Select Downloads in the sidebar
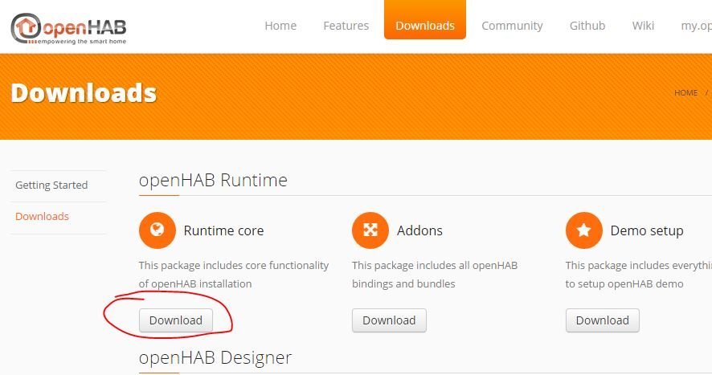Image resolution: width=712 pixels, height=375 pixels. pyautogui.click(x=43, y=217)
